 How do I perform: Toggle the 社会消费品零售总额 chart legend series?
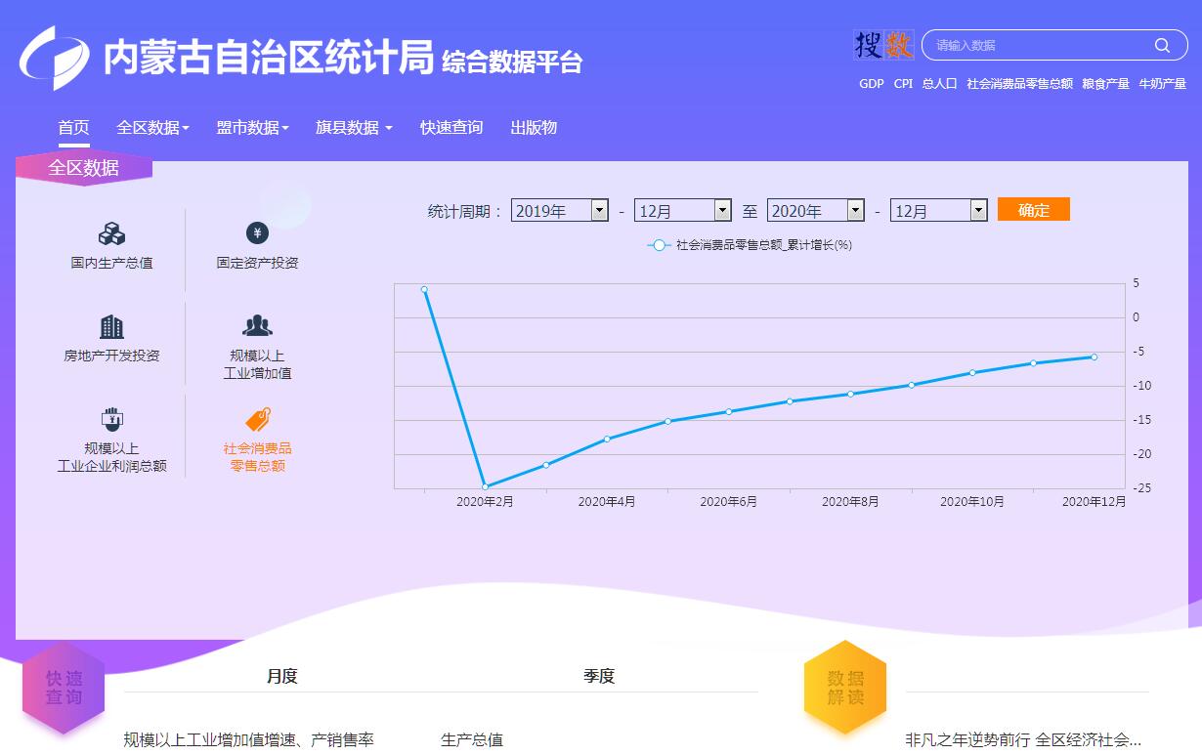[x=750, y=245]
